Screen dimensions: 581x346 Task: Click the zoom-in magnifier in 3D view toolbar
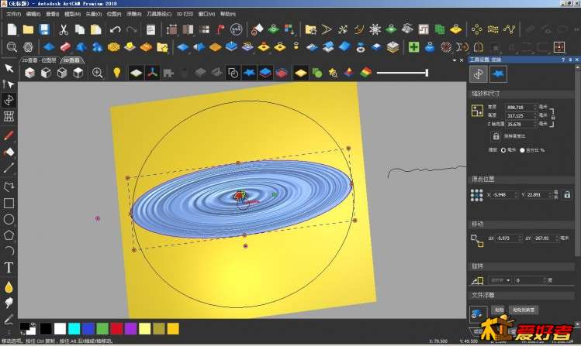pyautogui.click(x=98, y=73)
